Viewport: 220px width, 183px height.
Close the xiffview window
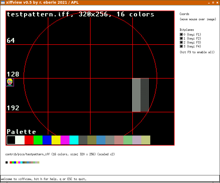click(217, 3)
